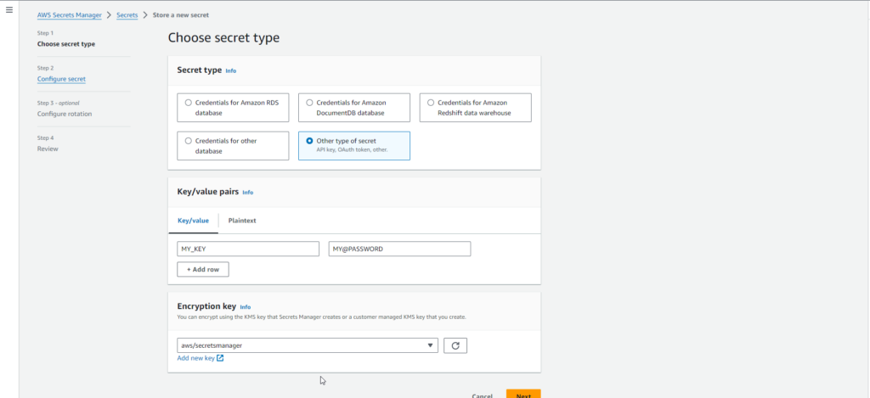
Task: Click the KMS key encryption description text
Action: [x=321, y=317]
